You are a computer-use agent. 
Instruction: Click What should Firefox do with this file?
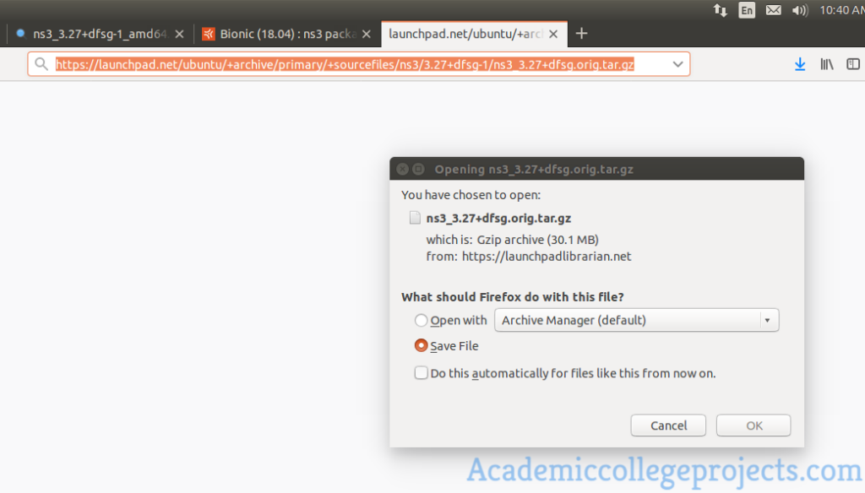point(513,297)
